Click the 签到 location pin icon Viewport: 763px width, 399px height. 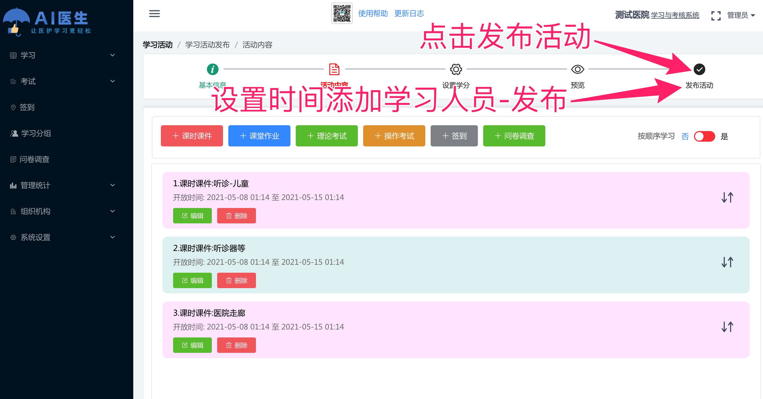coord(13,107)
